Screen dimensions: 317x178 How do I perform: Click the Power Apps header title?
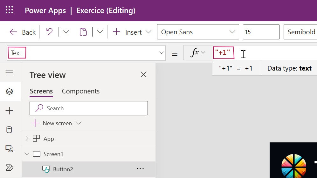click(x=45, y=10)
